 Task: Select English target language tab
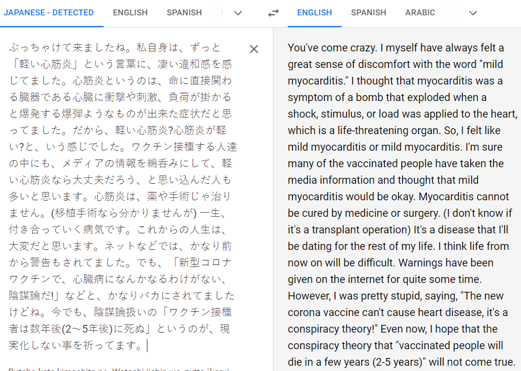(x=314, y=12)
